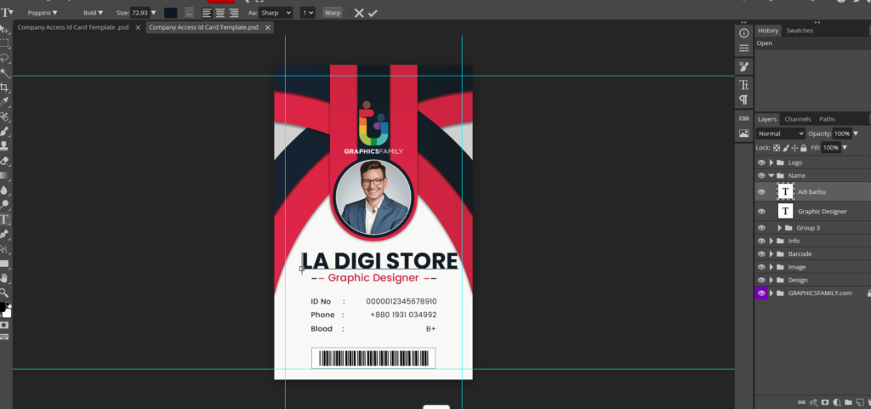871x409 pixels.
Task: Open the Normal blend mode dropdown
Action: click(781, 133)
